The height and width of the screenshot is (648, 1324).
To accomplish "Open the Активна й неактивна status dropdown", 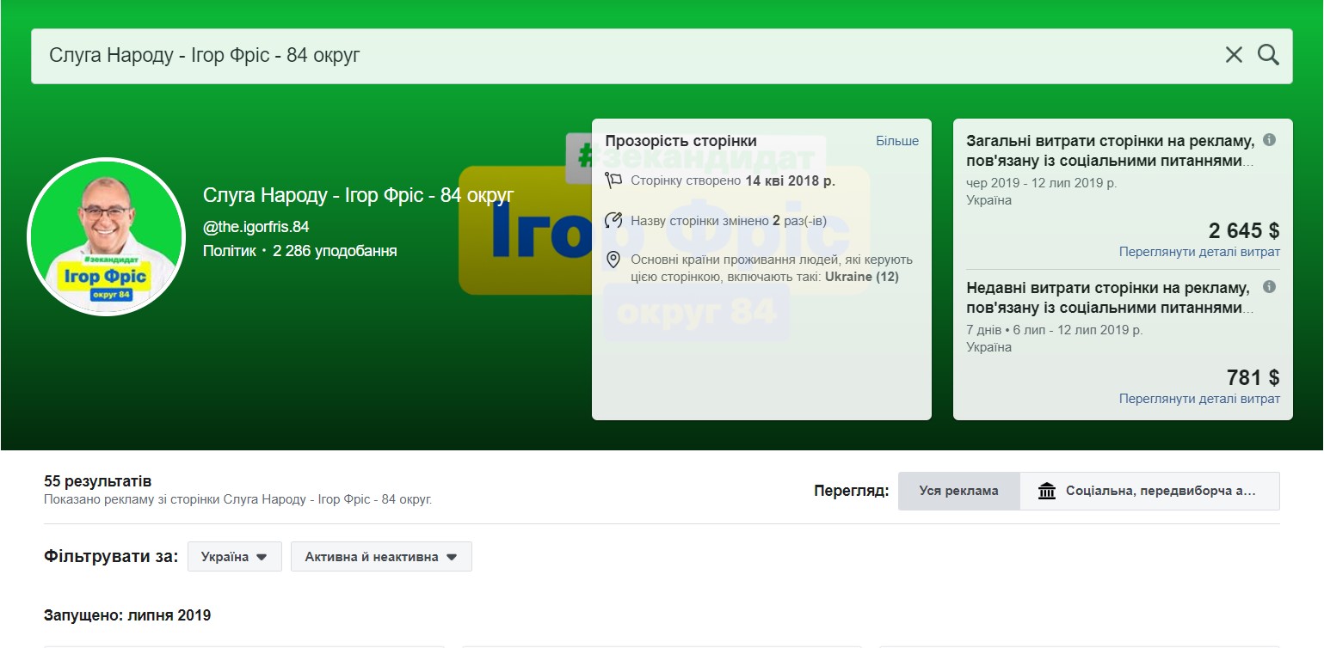I will click(381, 557).
